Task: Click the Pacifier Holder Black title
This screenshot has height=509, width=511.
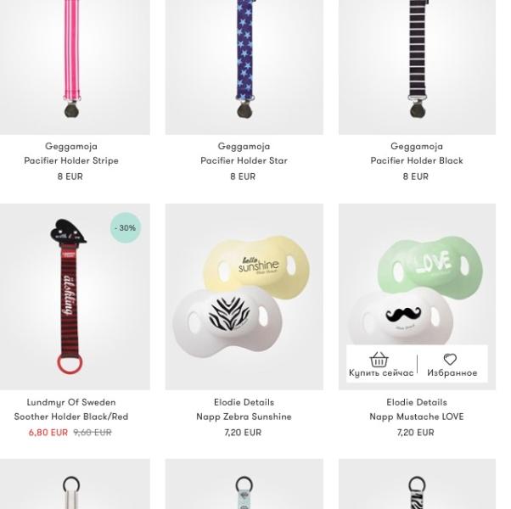Action: [x=417, y=160]
